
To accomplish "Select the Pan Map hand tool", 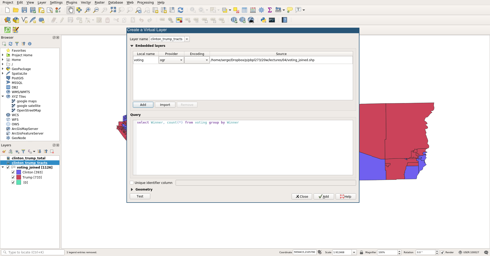I will (70, 10).
